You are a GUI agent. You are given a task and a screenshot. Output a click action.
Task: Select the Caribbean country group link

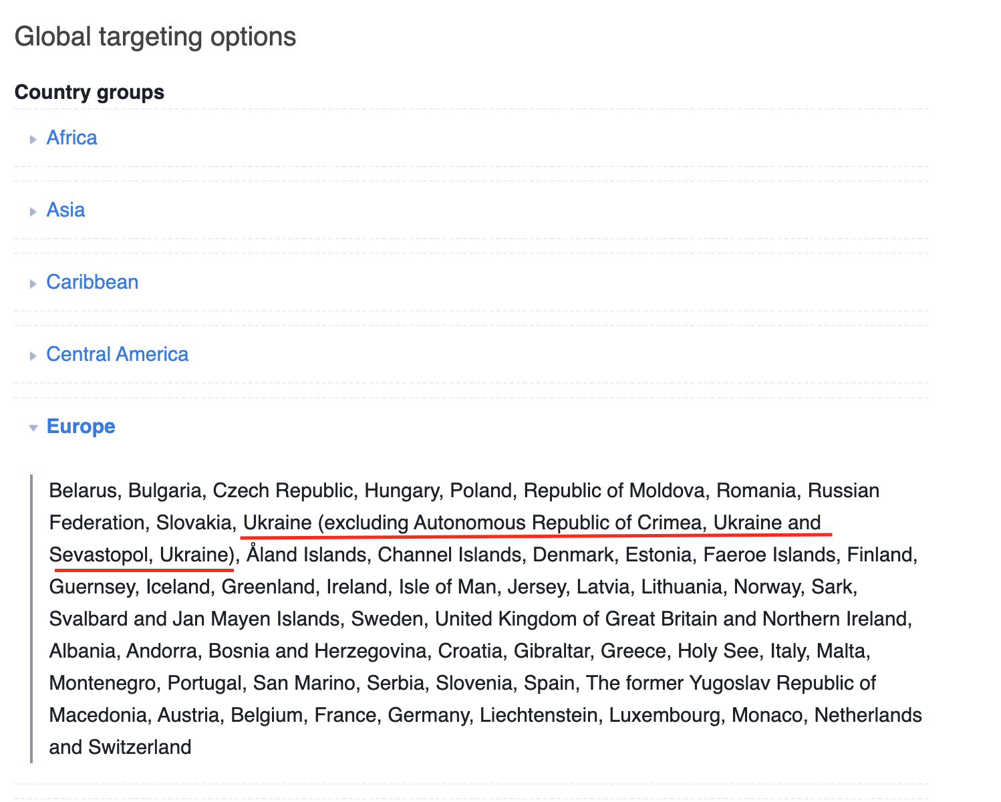(92, 282)
